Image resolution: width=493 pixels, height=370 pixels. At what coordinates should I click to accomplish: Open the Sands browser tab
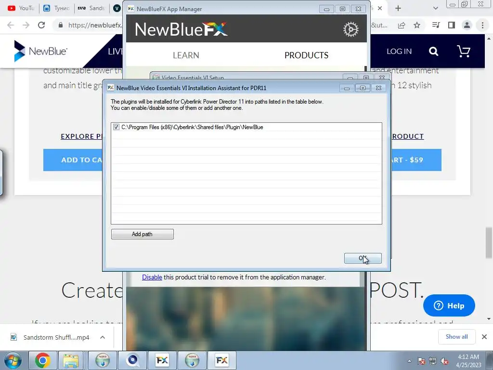click(91, 8)
